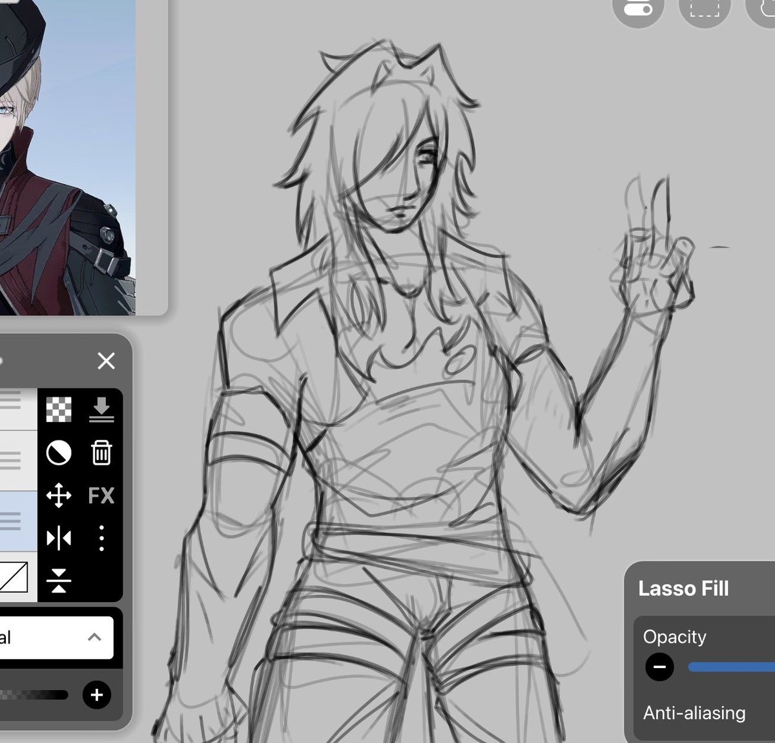
Task: Merge layer down with download-arrow icon
Action: pos(101,410)
